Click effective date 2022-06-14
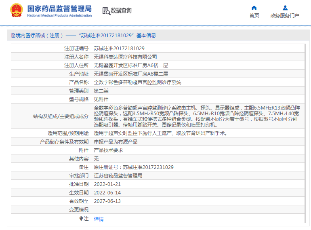The image size is (311, 230). [107, 193]
